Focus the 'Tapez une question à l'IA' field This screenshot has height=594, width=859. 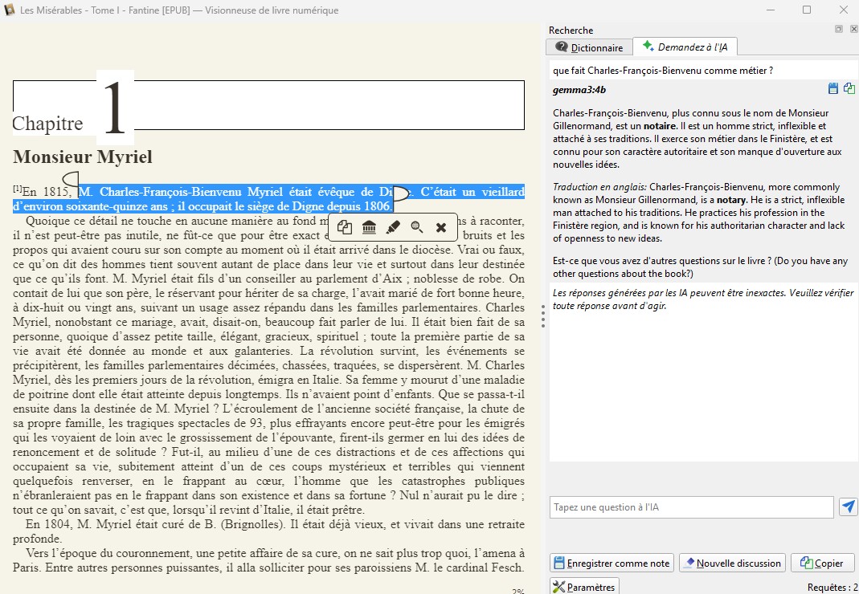point(691,507)
